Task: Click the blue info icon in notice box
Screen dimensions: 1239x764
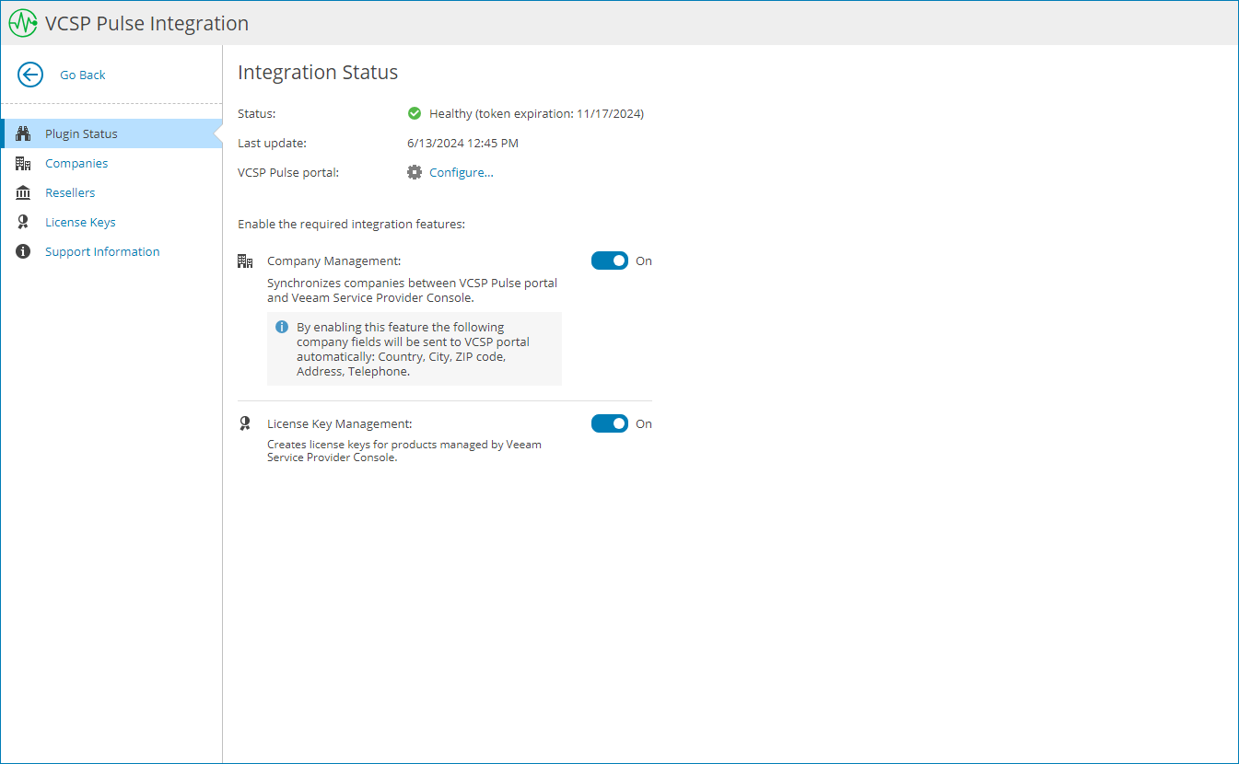Action: coord(282,327)
